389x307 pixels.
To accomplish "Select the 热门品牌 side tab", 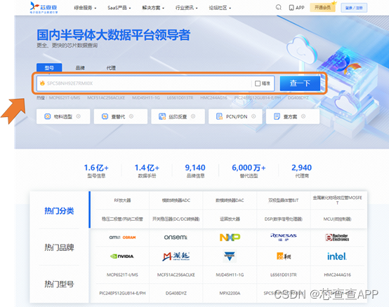I will coord(59,247).
